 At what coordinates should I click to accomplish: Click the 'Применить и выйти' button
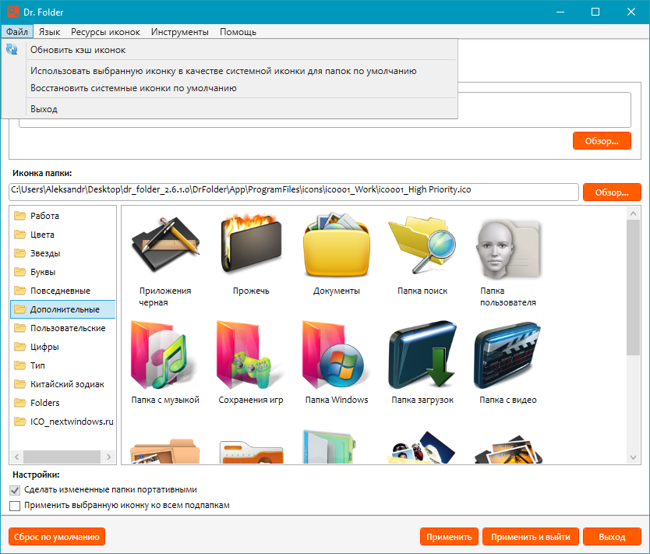[531, 537]
